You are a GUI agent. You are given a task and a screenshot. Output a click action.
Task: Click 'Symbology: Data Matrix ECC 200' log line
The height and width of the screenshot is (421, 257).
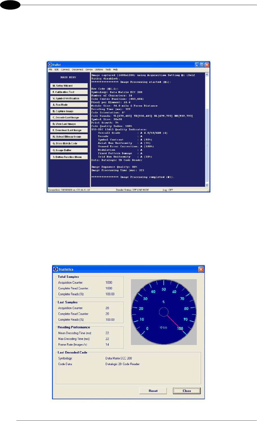(x=117, y=92)
